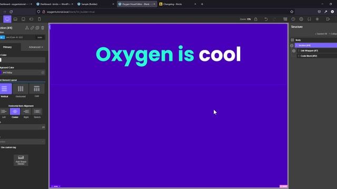Click the Body element icon in Structure

point(292,40)
